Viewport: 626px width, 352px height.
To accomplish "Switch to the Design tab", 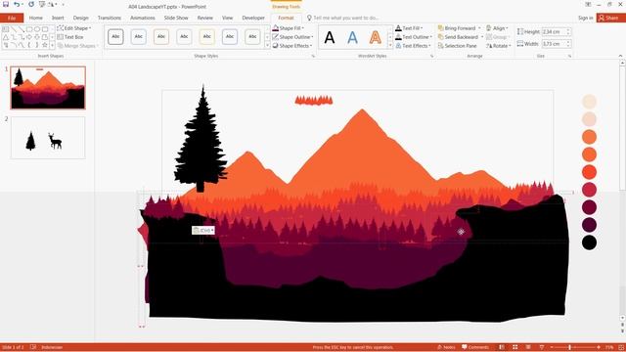I will 80,18.
